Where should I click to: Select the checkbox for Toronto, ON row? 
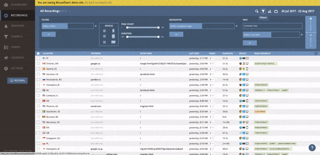pos(38,64)
